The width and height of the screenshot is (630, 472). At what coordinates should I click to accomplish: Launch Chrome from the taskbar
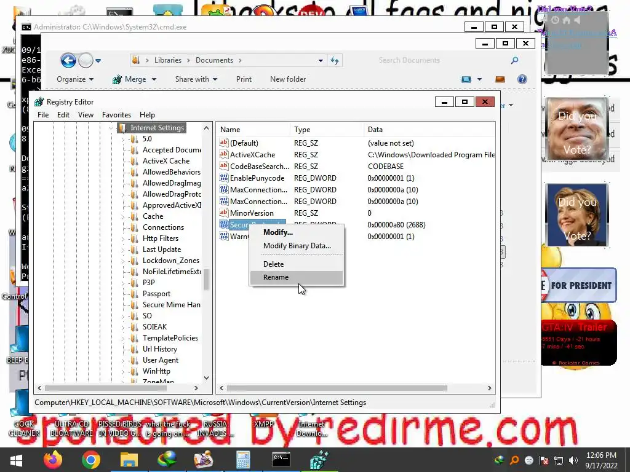pyautogui.click(x=91, y=460)
